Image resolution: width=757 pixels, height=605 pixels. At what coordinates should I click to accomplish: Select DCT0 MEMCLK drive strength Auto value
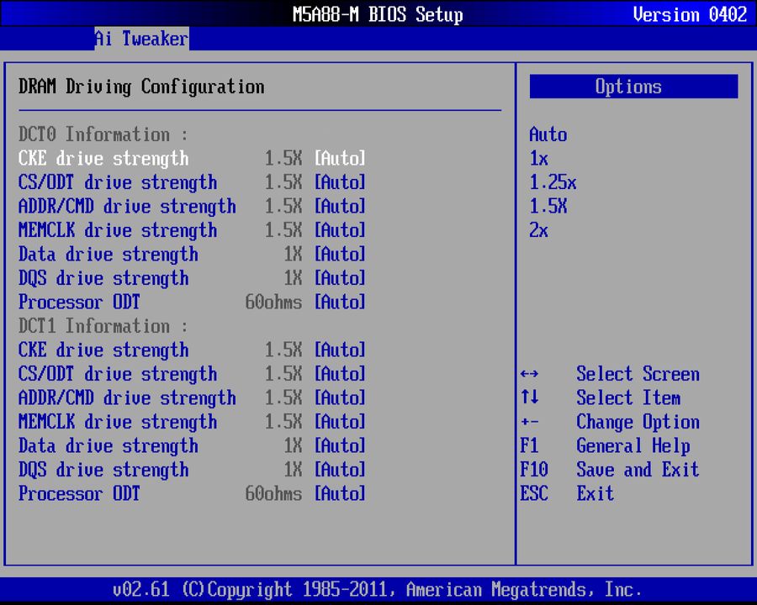[340, 230]
